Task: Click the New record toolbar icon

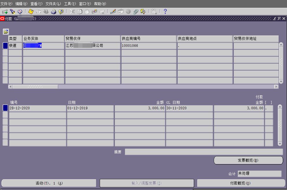Action: click(x=5, y=12)
